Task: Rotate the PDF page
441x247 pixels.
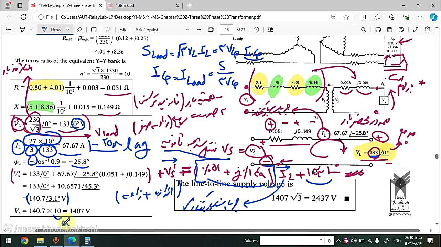Action: [x=256, y=30]
